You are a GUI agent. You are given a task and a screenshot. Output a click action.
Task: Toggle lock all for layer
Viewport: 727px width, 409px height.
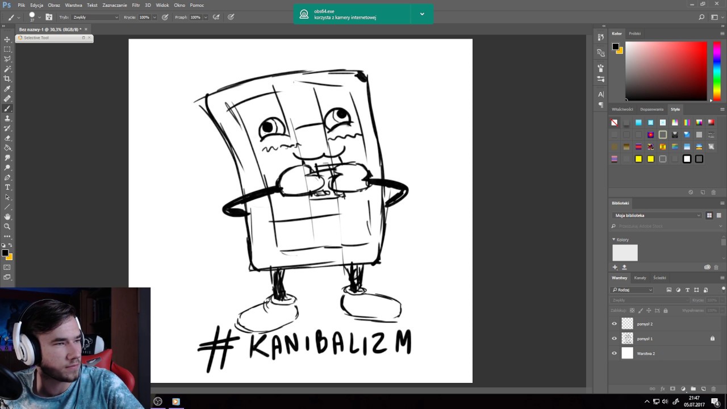(x=666, y=311)
